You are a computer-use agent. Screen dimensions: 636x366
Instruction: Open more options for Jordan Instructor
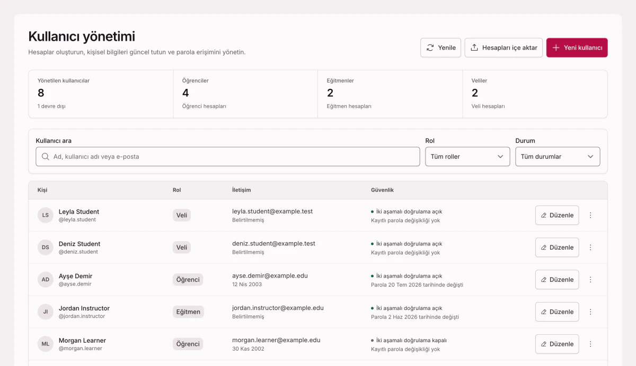[x=590, y=312]
